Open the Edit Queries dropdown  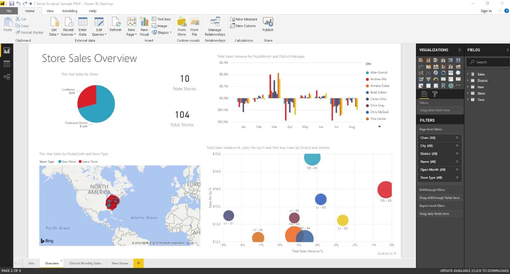pos(99,26)
